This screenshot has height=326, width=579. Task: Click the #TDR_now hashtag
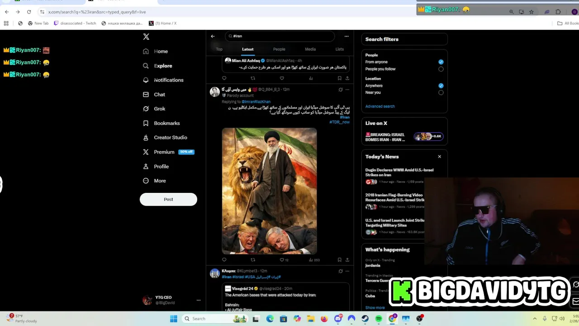tap(339, 122)
